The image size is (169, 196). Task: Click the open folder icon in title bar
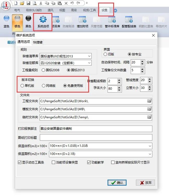[x=22, y=3]
